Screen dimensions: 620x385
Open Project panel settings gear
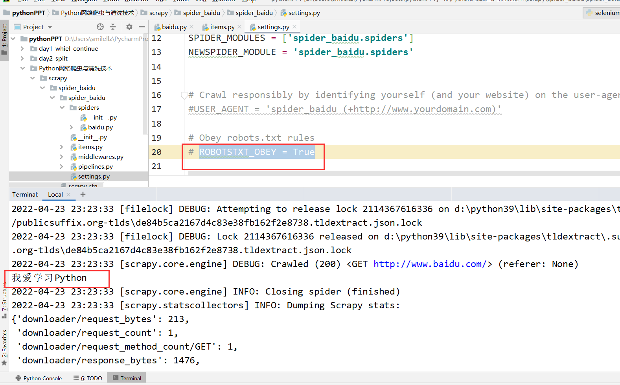point(129,27)
